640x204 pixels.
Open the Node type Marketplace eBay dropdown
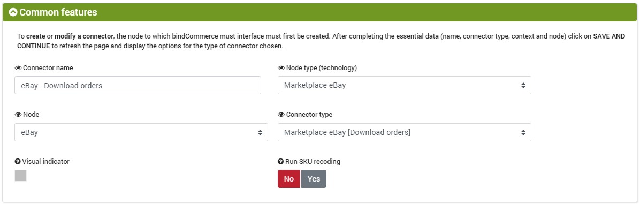[405, 85]
